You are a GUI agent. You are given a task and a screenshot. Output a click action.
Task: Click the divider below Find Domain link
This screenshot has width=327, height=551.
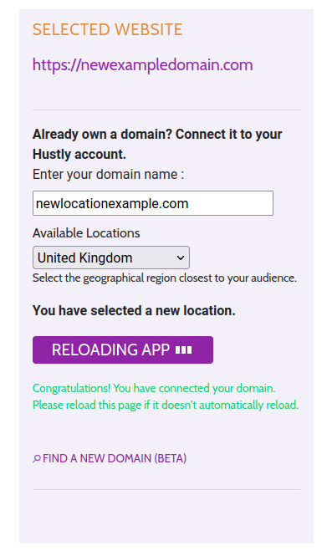coord(166,489)
